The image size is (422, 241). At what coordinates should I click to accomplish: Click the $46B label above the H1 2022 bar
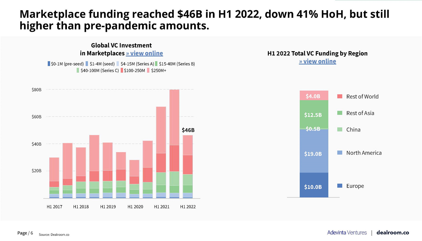tap(188, 130)
